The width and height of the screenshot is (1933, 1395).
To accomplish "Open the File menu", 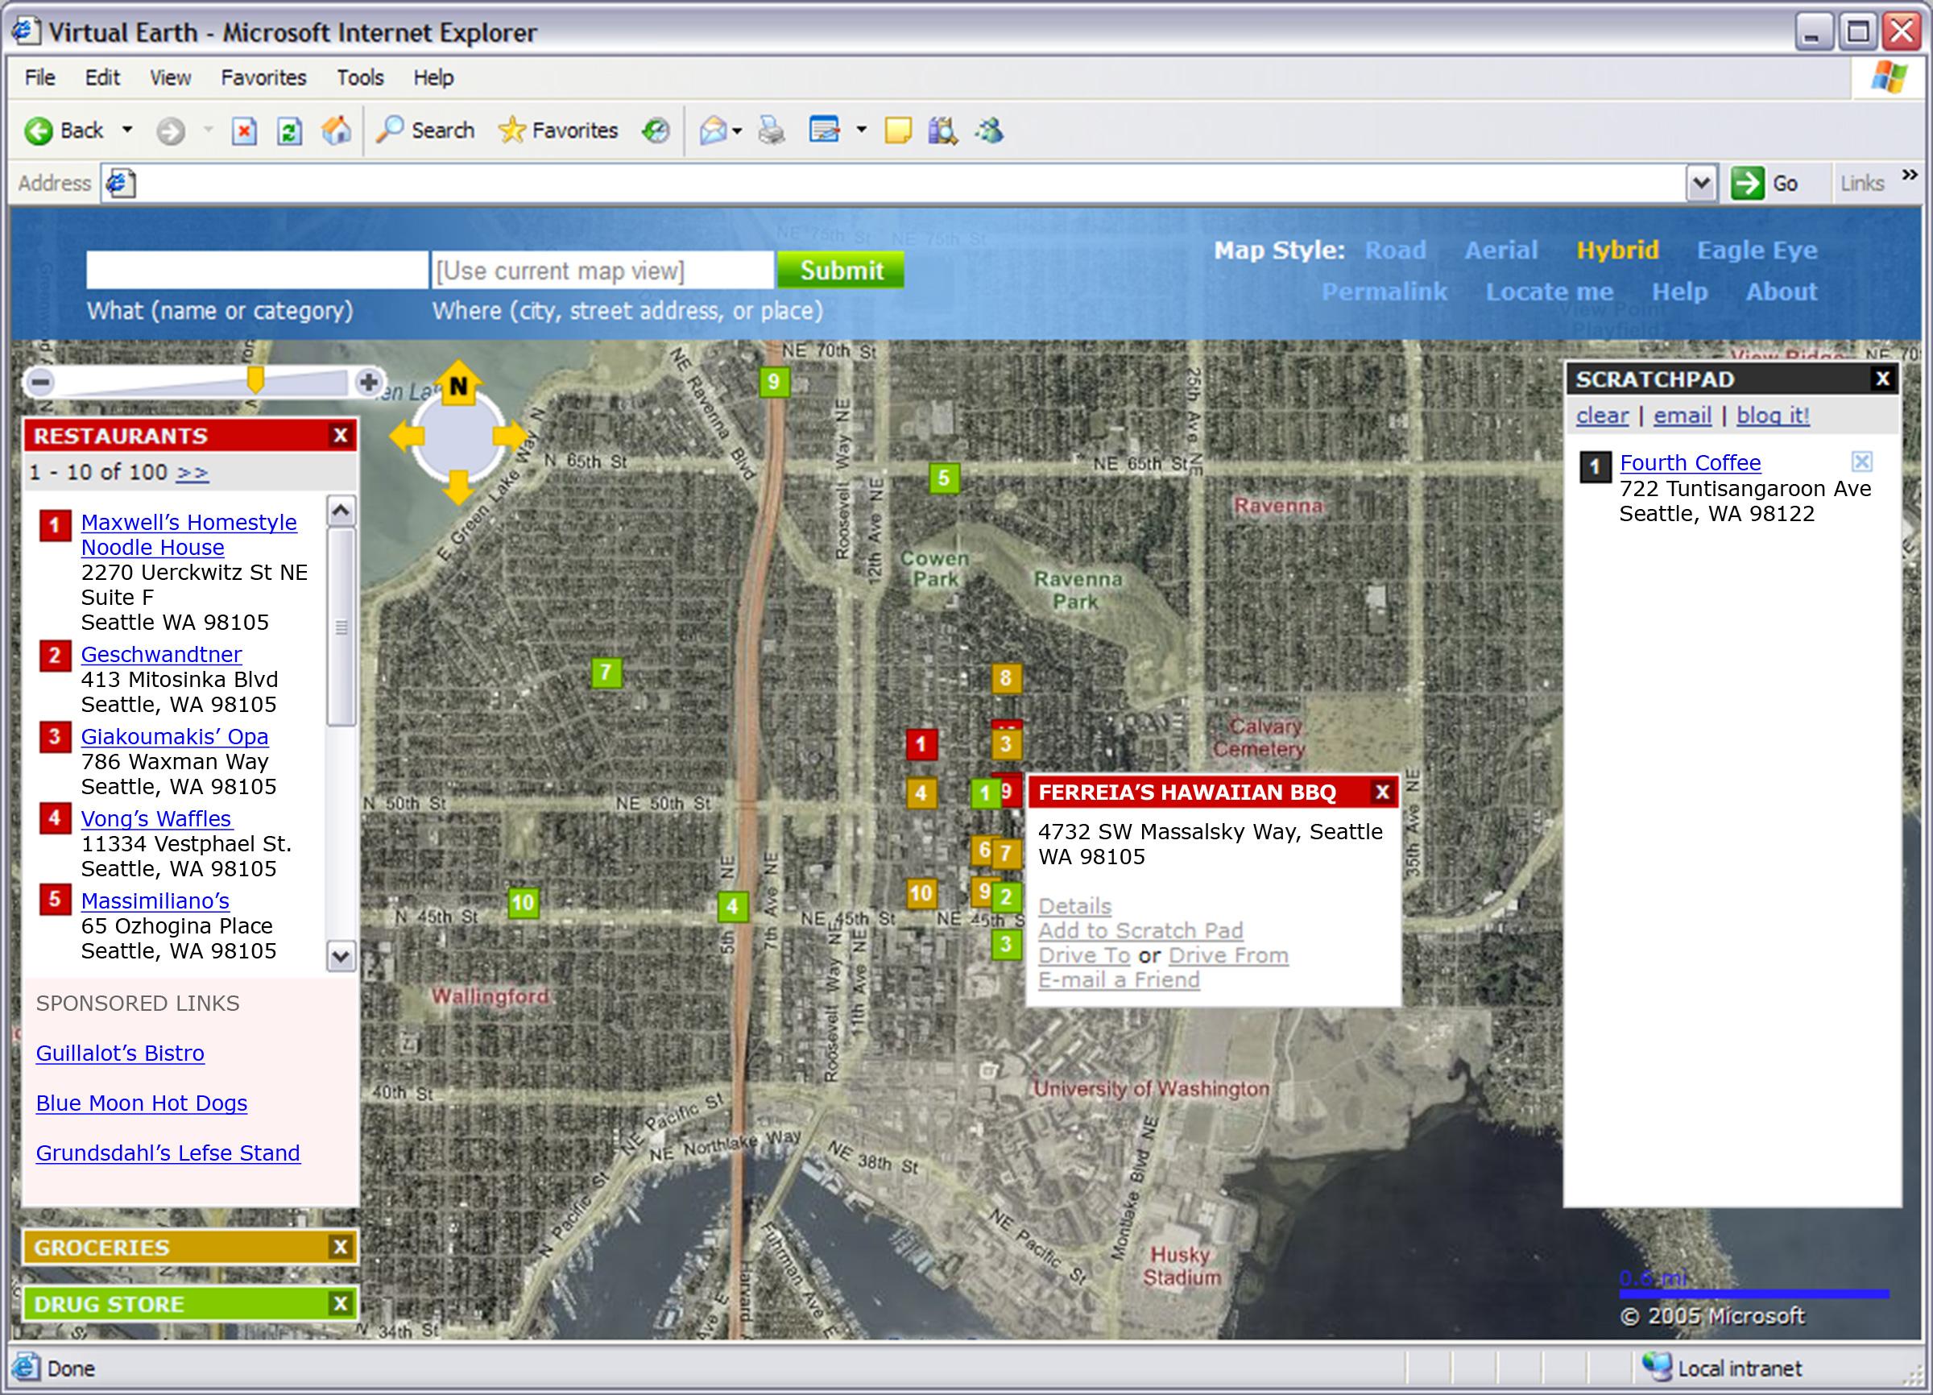I will (40, 77).
